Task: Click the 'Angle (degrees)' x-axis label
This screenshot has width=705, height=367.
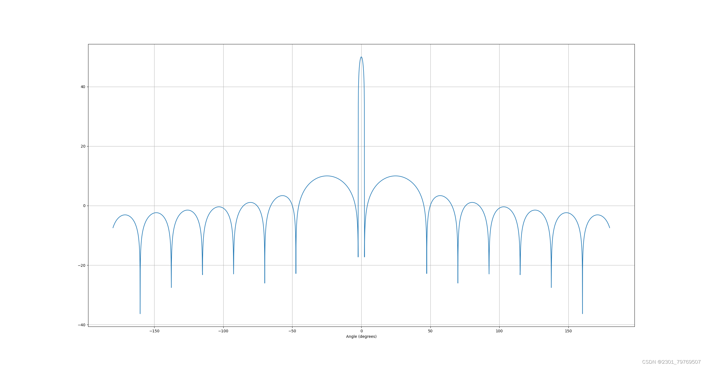Action: tap(361, 336)
